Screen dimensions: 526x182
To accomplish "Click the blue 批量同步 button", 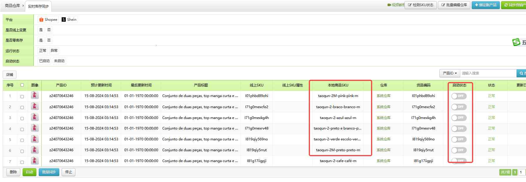I will click(49, 172).
